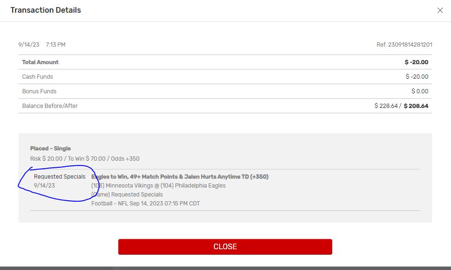Close the Transaction Details dialog with X
Screen dimensions: 451x270
[440, 10]
